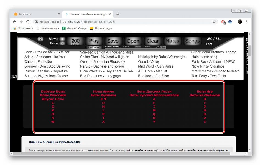This screenshot has width=261, height=165.
Task: Open the letter Z index link
Action: tap(205, 122)
